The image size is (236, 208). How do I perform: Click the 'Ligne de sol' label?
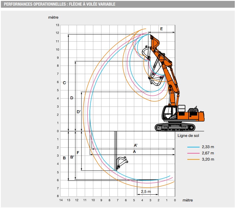click(188, 136)
